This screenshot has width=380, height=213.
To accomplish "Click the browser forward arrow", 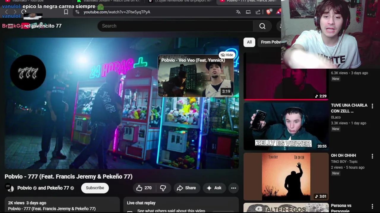I will click(x=15, y=12).
